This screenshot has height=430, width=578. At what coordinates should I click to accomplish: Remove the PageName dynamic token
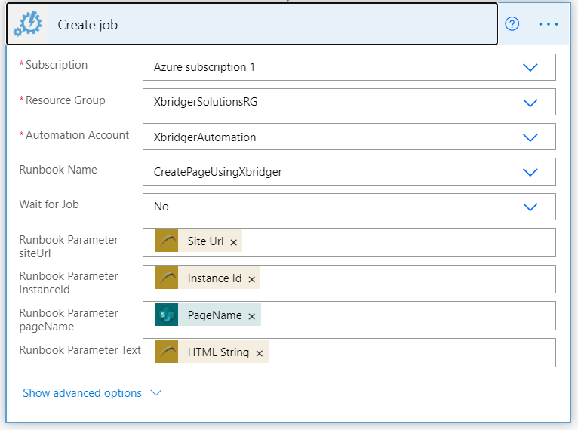point(252,317)
